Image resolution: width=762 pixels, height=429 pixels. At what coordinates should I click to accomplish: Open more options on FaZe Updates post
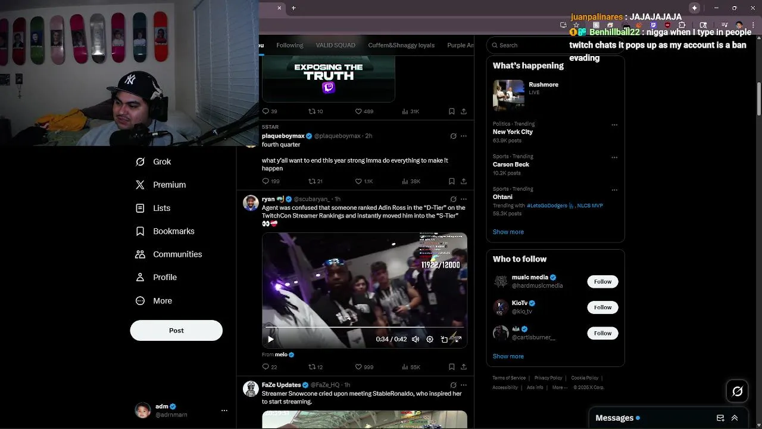pyautogui.click(x=464, y=385)
